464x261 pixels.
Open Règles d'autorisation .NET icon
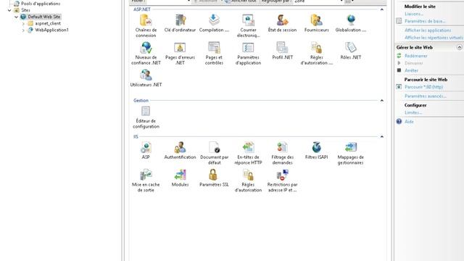click(316, 53)
